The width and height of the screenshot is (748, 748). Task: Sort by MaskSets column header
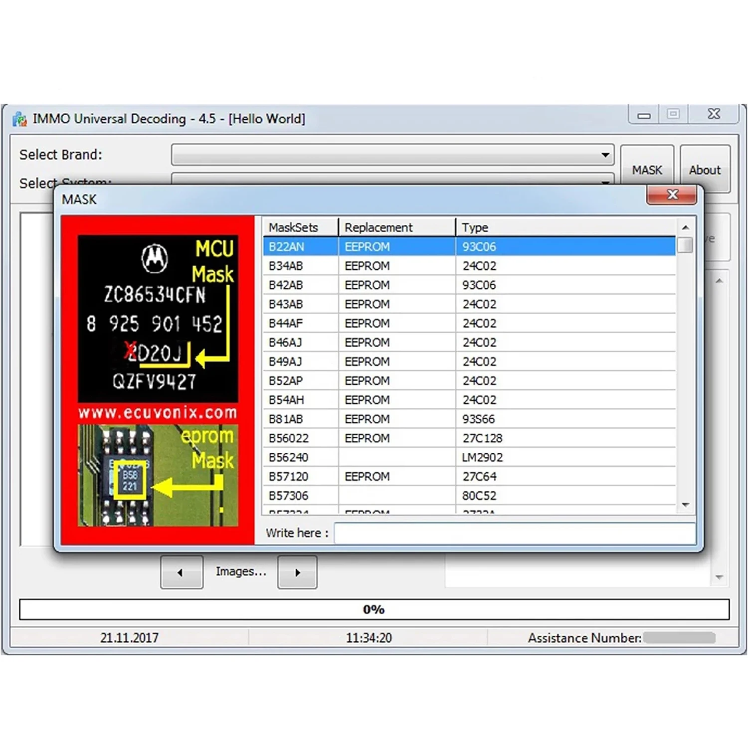[301, 227]
